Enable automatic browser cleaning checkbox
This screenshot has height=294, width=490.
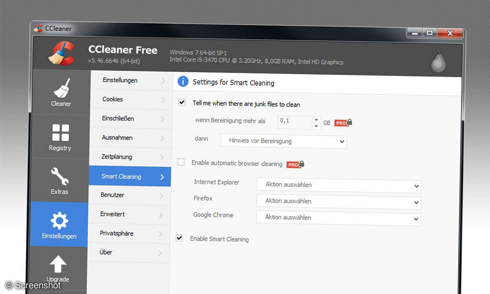click(x=180, y=162)
